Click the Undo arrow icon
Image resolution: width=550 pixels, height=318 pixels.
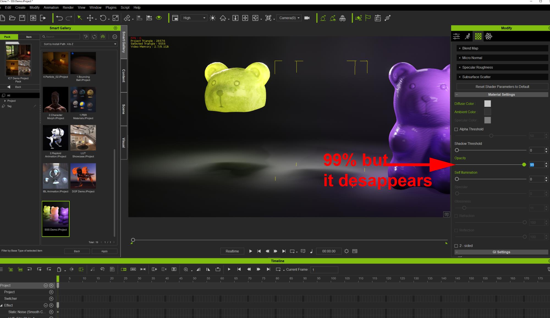pos(59,18)
